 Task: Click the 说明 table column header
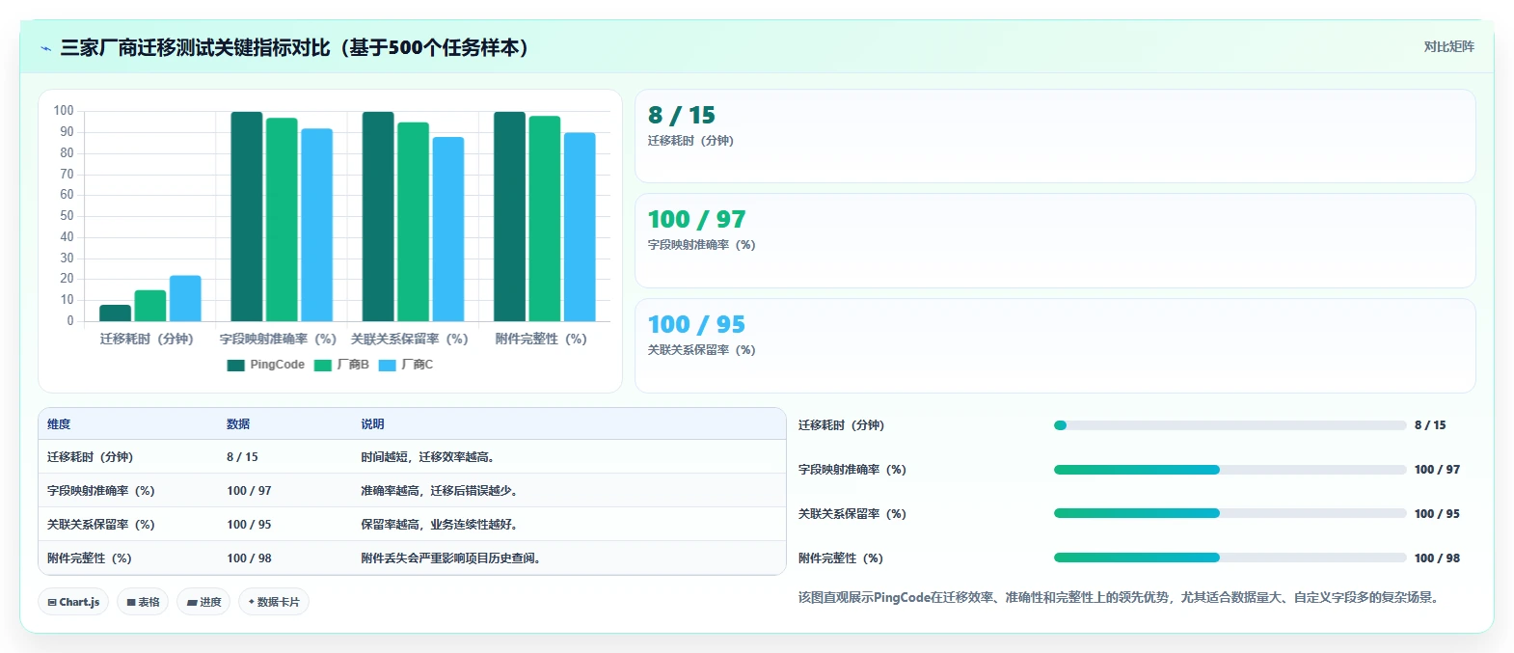372,424
